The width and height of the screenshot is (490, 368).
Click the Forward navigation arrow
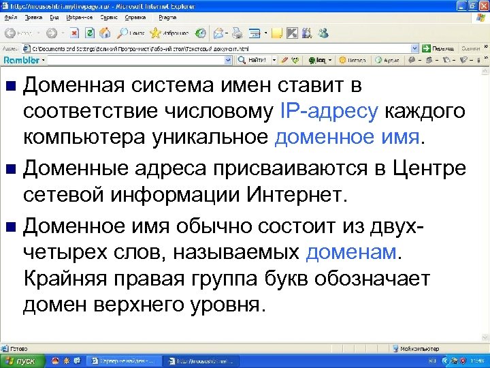pyautogui.click(x=52, y=33)
